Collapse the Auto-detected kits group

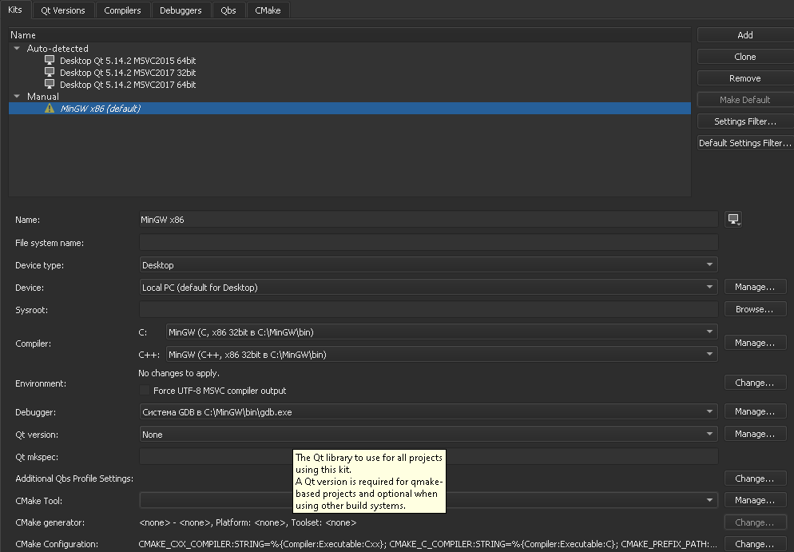click(17, 49)
